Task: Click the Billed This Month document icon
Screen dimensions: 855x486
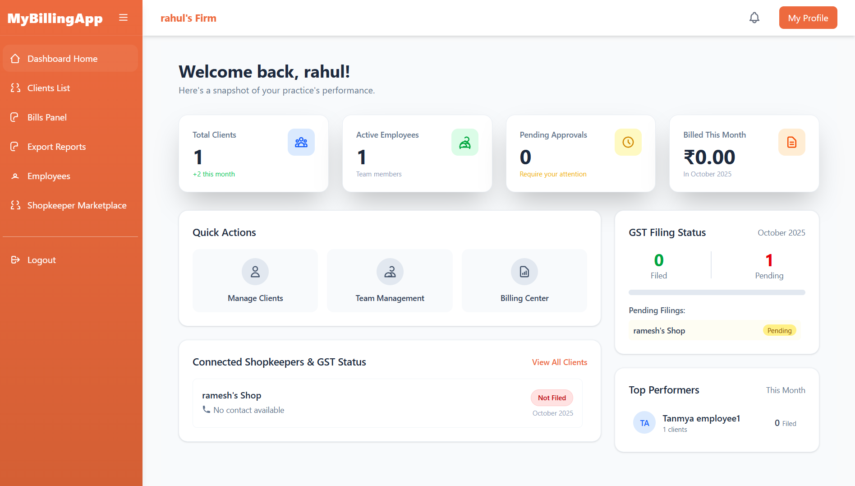Action: click(791, 143)
